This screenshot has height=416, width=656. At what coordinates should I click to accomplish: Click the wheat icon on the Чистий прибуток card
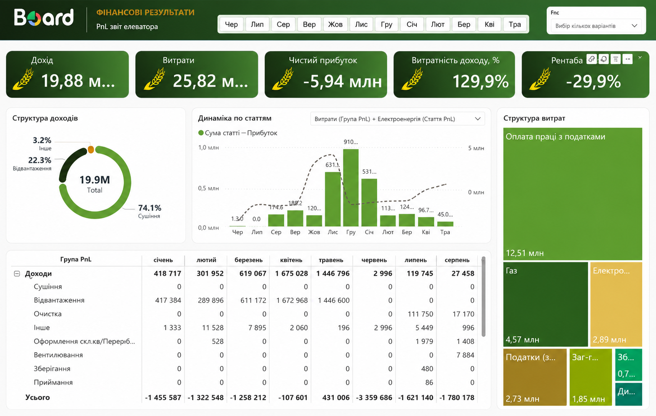coord(283,79)
